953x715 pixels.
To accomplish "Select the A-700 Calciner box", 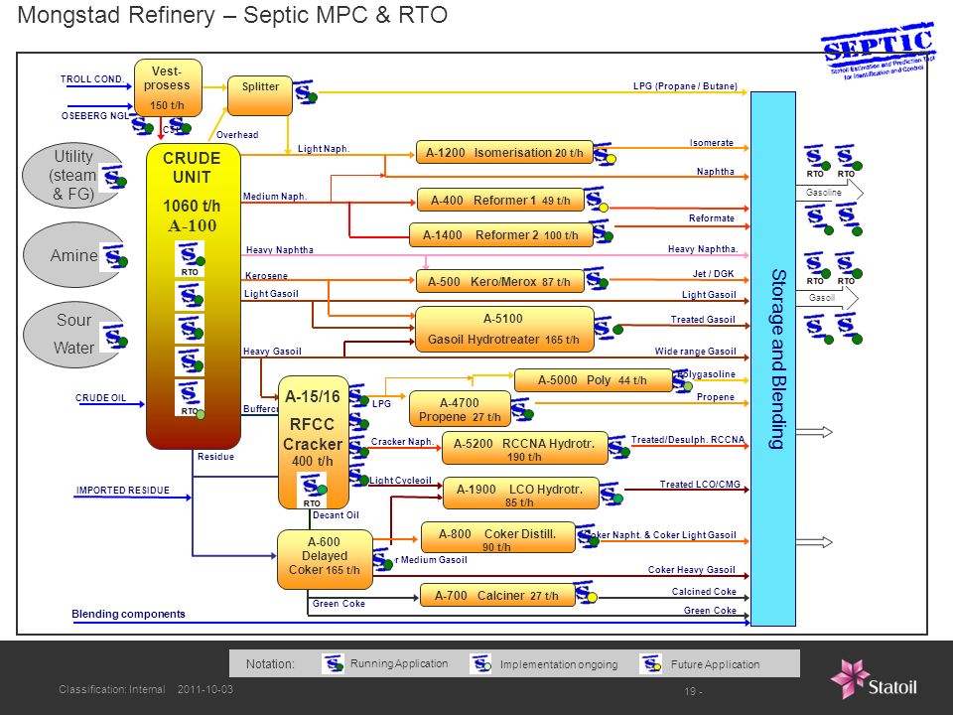I will coord(497,595).
